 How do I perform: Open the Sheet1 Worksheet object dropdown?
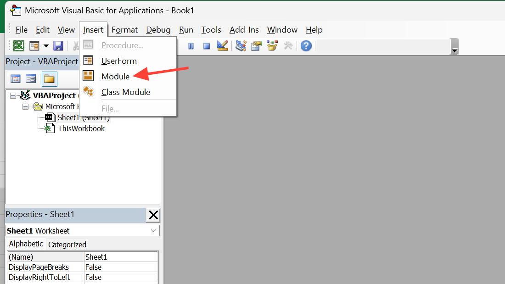[153, 230]
